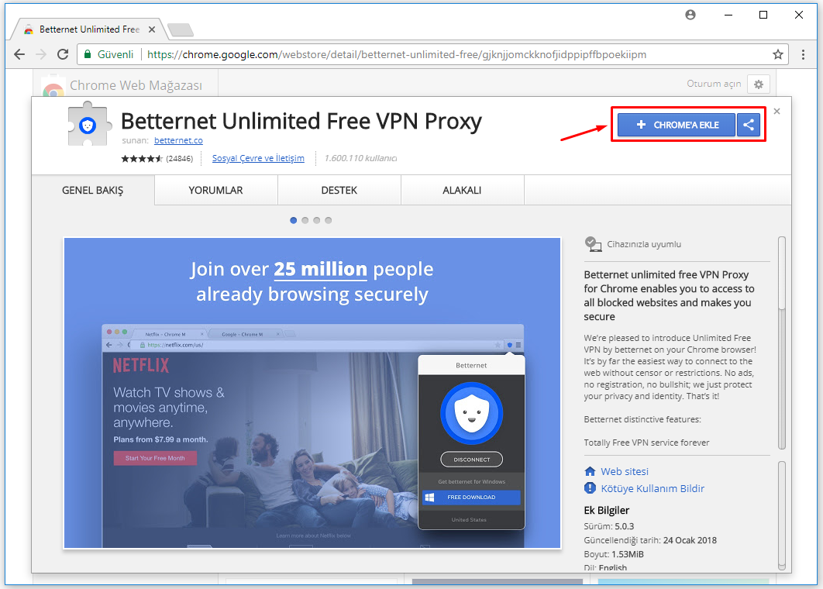Screen dimensions: 823x589
Task: Open the betternet.co publisher link
Action: pyautogui.click(x=178, y=140)
